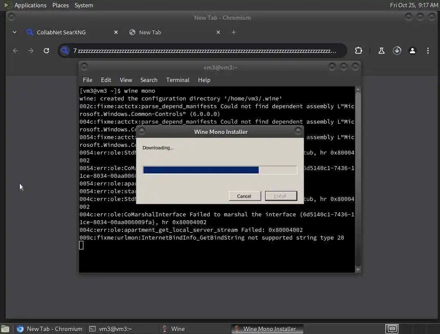Screen dimensions: 440x334
Task: Click the Wine Mono Installer window menu button
Action: (142, 131)
